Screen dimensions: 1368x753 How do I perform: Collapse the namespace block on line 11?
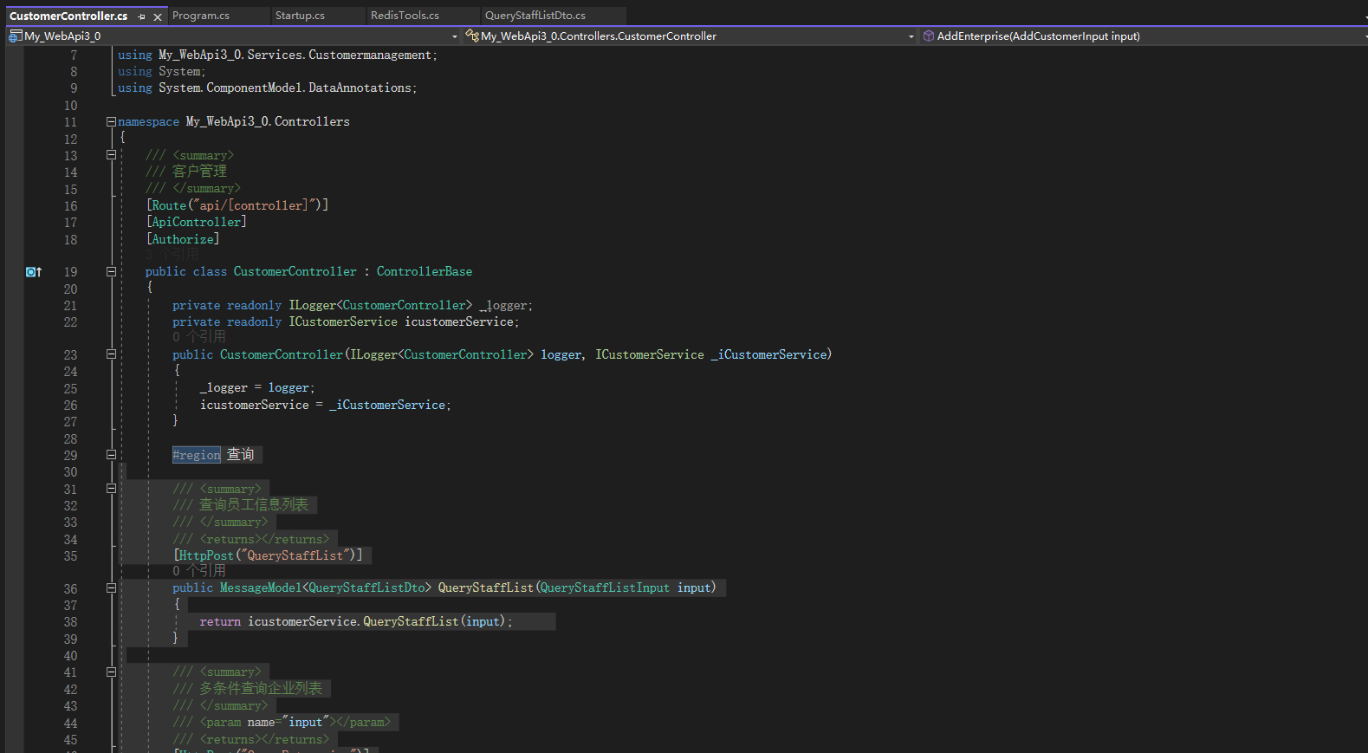[x=111, y=122]
